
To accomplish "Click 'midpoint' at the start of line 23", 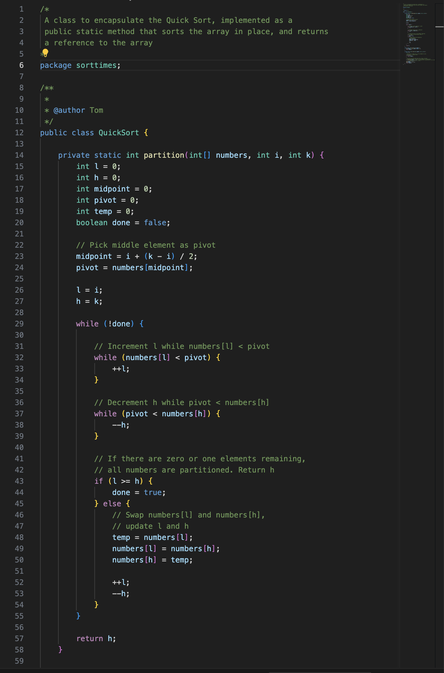I will coord(94,256).
